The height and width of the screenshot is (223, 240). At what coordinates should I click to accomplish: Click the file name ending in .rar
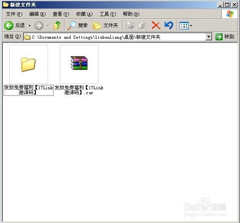click(x=79, y=90)
